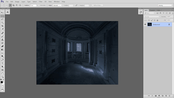Activate the Hand tool
Screen dimensions: 174x98
point(2,73)
